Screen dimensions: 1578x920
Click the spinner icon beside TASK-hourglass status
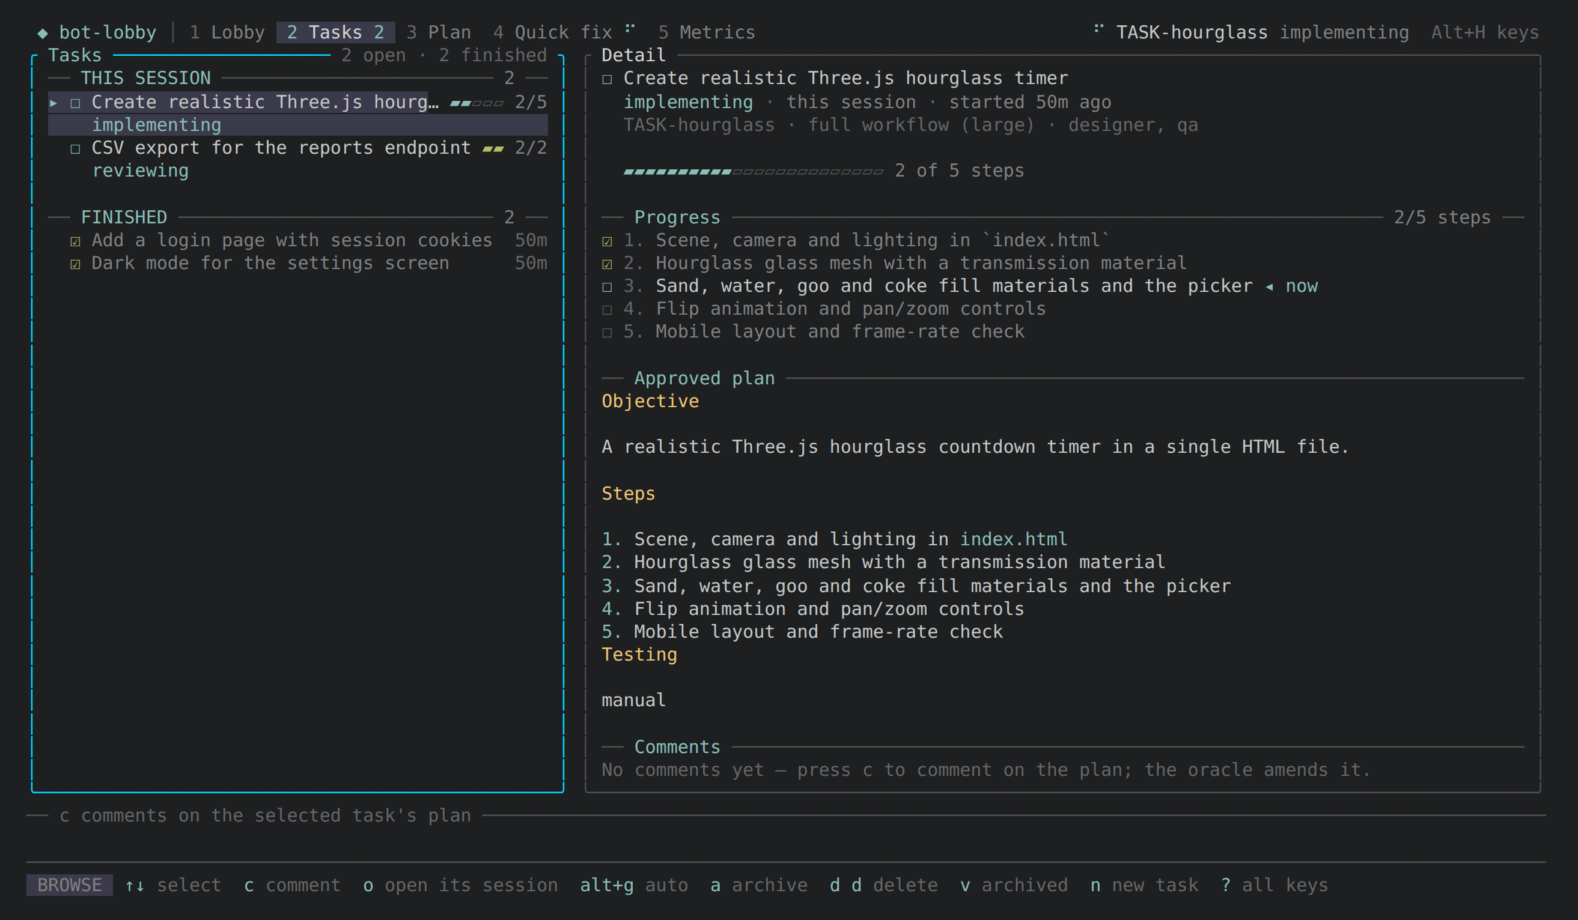pyautogui.click(x=1098, y=29)
